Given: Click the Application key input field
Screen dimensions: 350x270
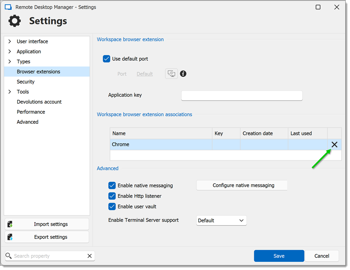Looking at the screenshot, I should [242, 96].
